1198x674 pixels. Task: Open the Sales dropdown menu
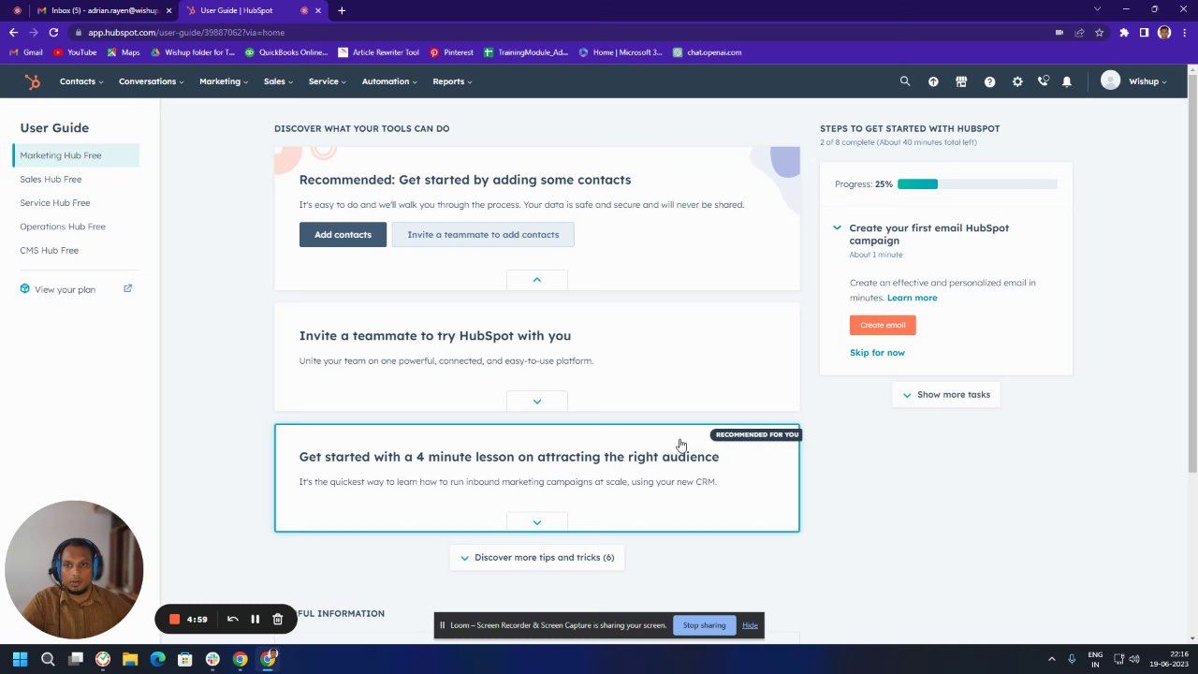point(278,81)
